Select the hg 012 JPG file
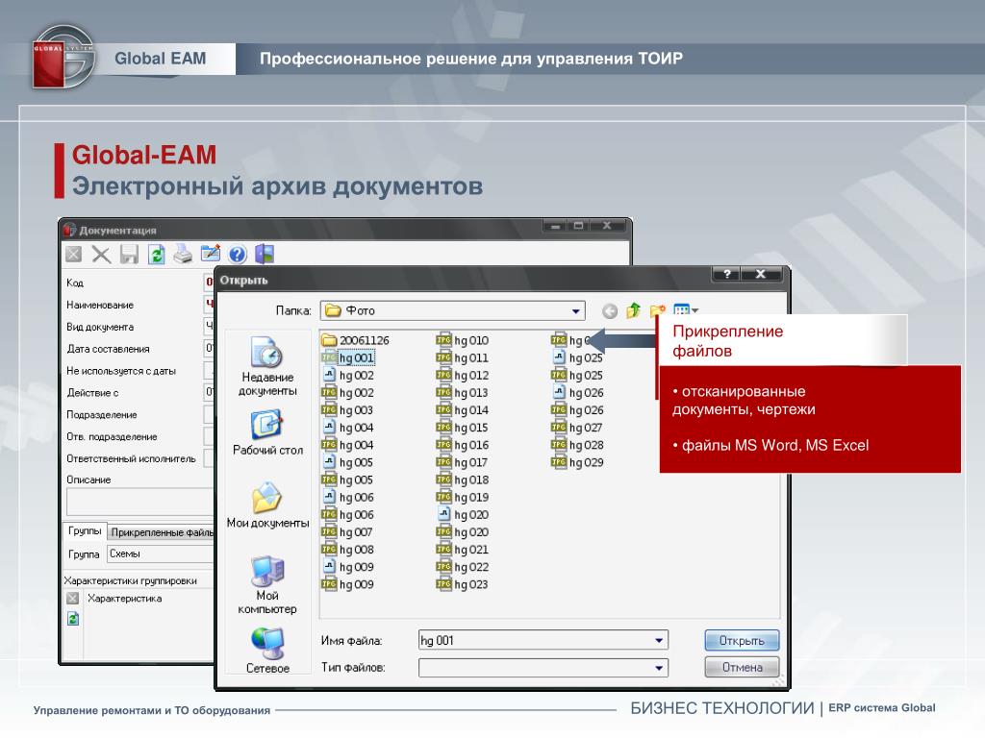 (x=463, y=376)
